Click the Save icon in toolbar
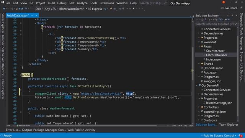Viewport: 245px width, 138px height. point(20,8)
